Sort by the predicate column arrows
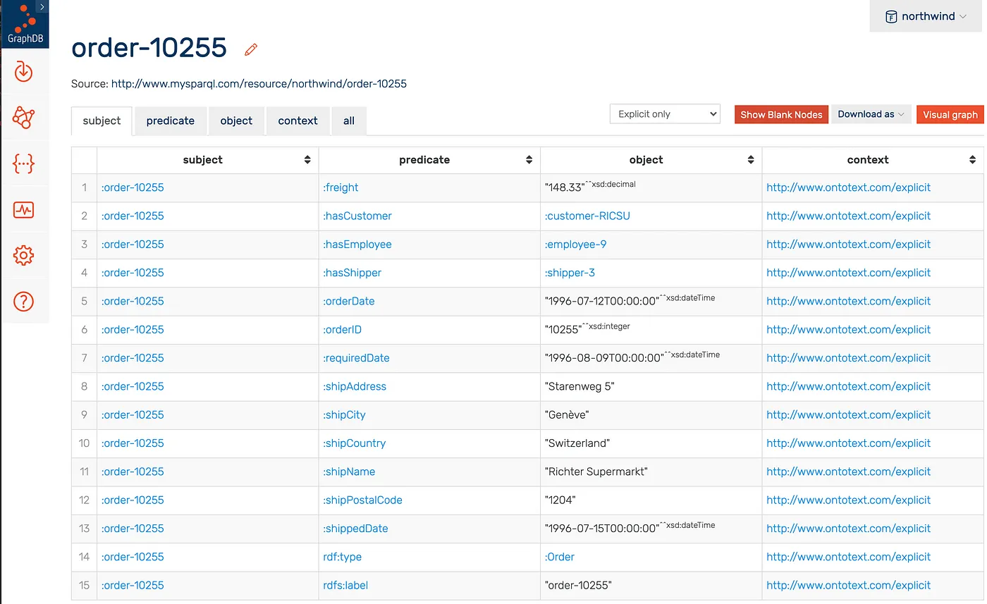This screenshot has height=604, width=987. click(529, 160)
